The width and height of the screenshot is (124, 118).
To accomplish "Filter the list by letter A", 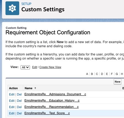I will point(87,74).
